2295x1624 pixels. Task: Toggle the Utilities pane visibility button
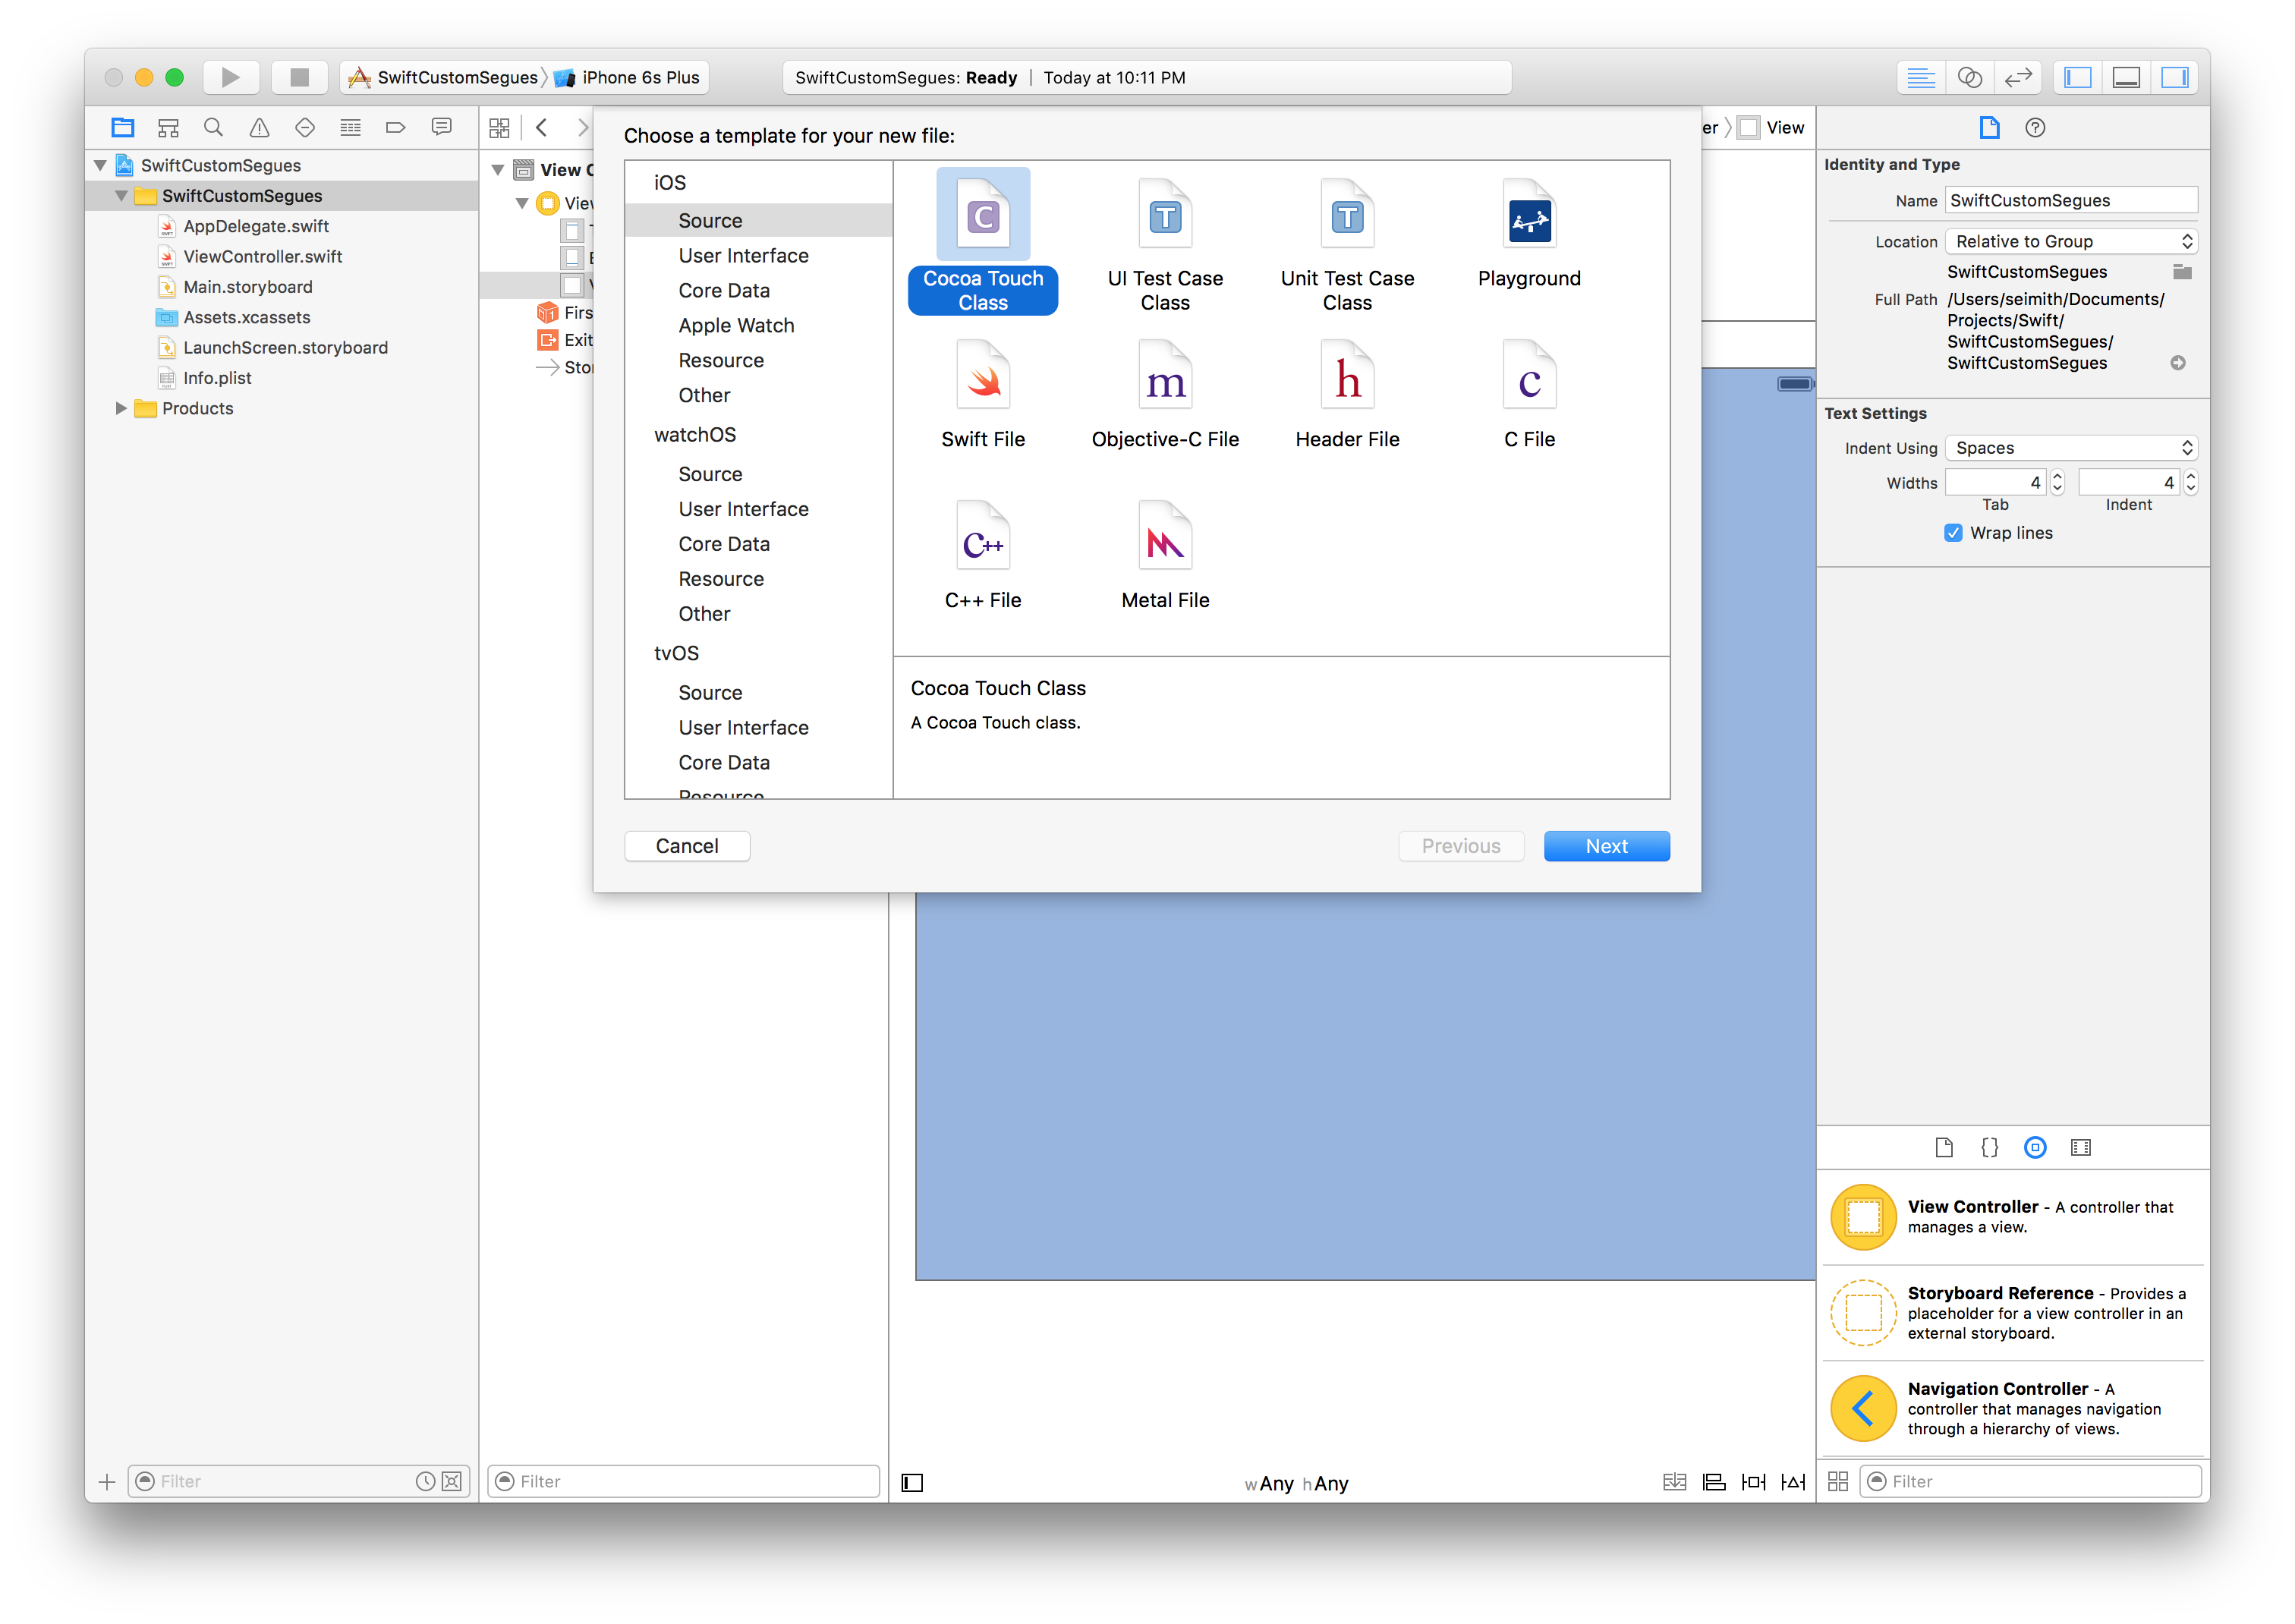[x=2174, y=77]
